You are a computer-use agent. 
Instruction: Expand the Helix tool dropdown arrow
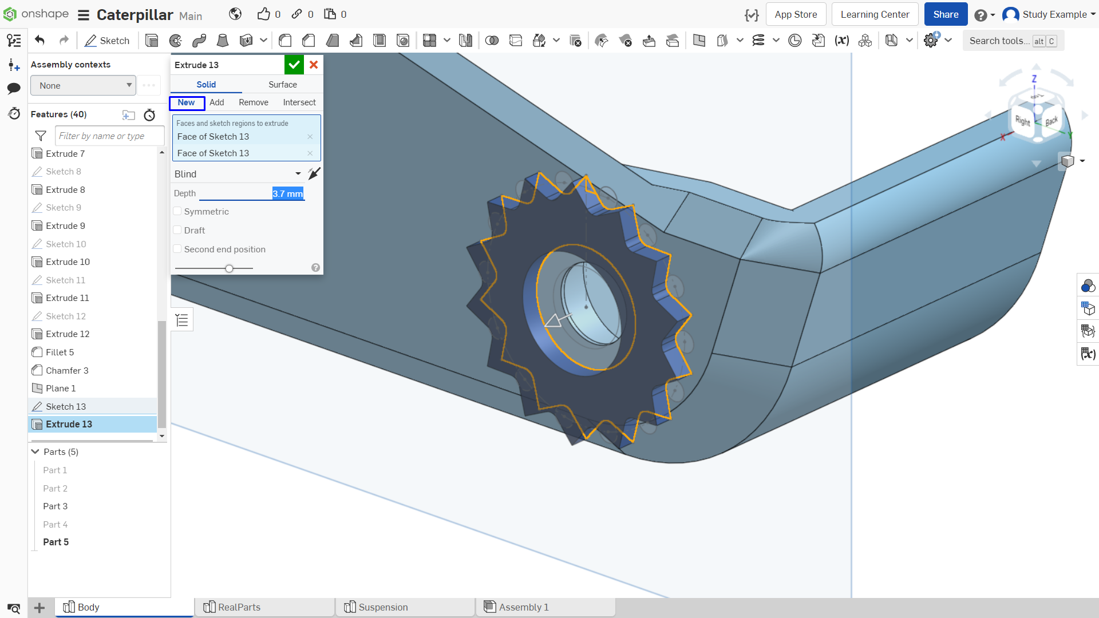pos(776,41)
